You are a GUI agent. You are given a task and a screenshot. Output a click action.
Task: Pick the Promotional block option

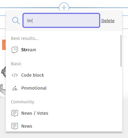point(64,88)
